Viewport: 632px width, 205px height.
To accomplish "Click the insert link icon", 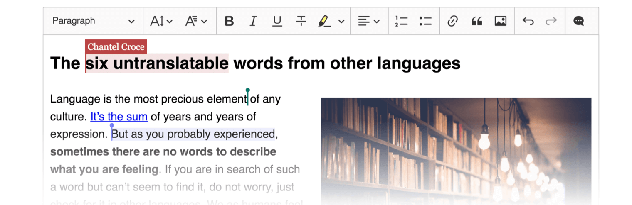I will coord(453,21).
